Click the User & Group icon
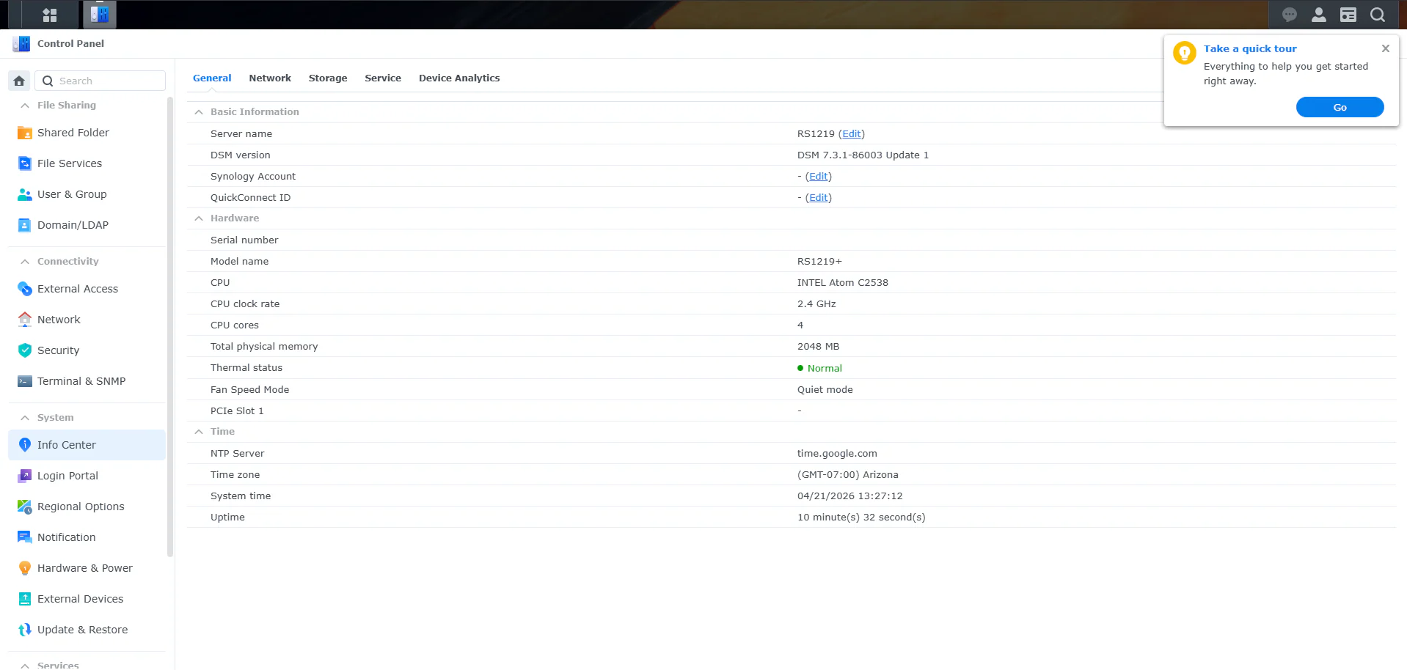Screen dimensions: 1407x670 pyautogui.click(x=24, y=194)
